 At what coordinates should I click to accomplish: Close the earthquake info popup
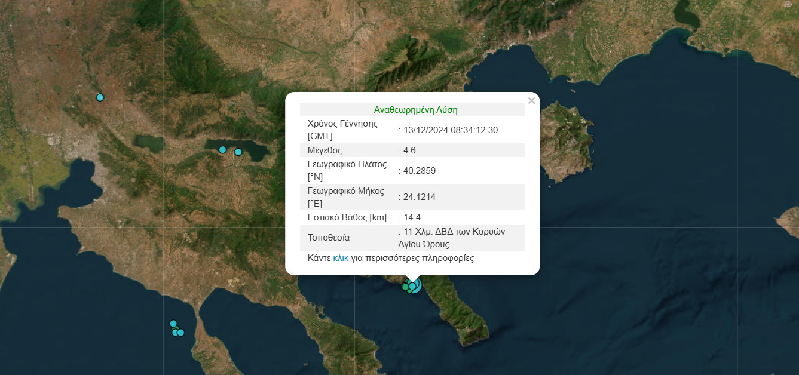point(531,101)
